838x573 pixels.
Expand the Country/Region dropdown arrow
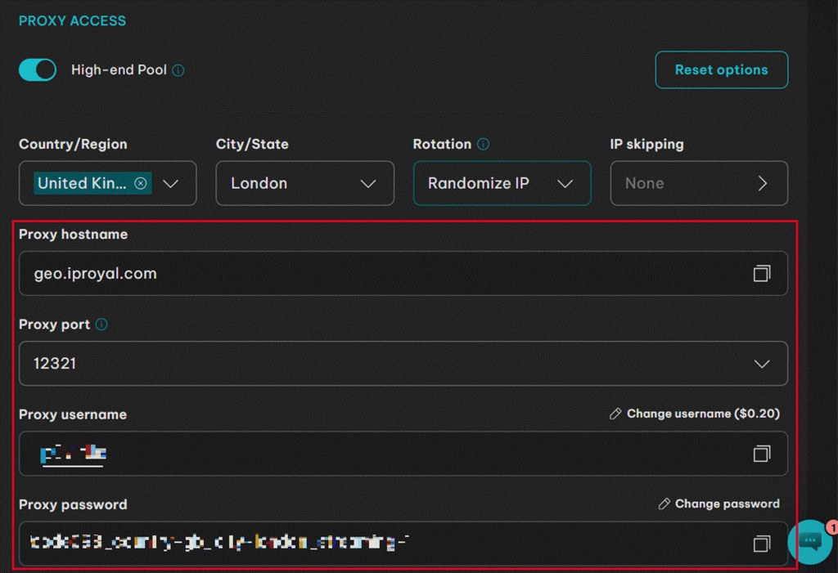[x=171, y=184]
